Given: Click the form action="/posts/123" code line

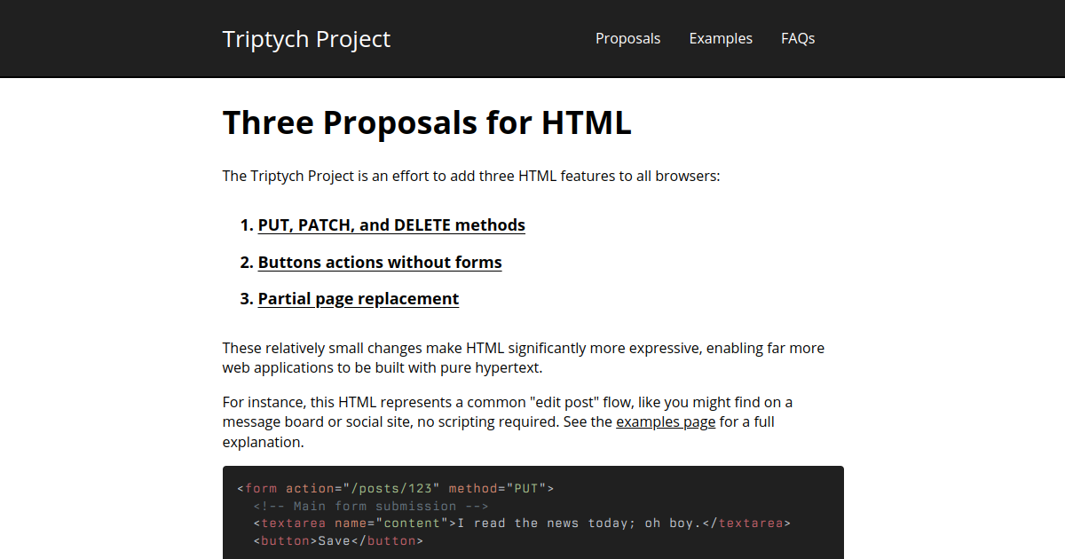Looking at the screenshot, I should click(x=396, y=489).
